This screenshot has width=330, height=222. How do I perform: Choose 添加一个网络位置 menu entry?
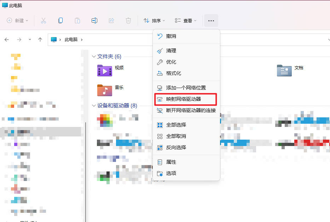coord(186,88)
